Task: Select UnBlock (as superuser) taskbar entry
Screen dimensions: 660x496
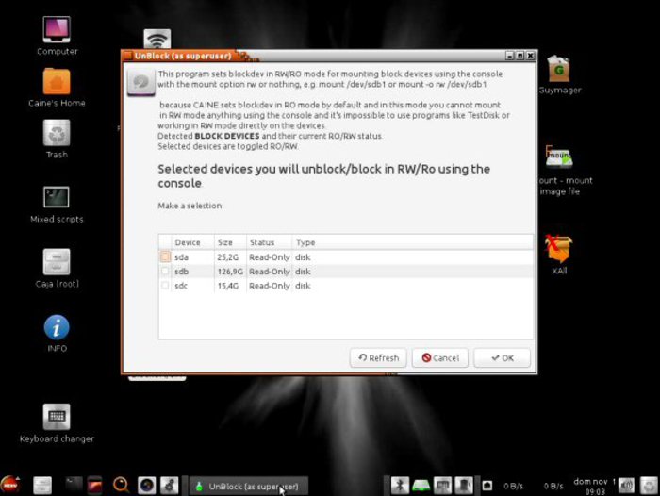Action: point(249,487)
